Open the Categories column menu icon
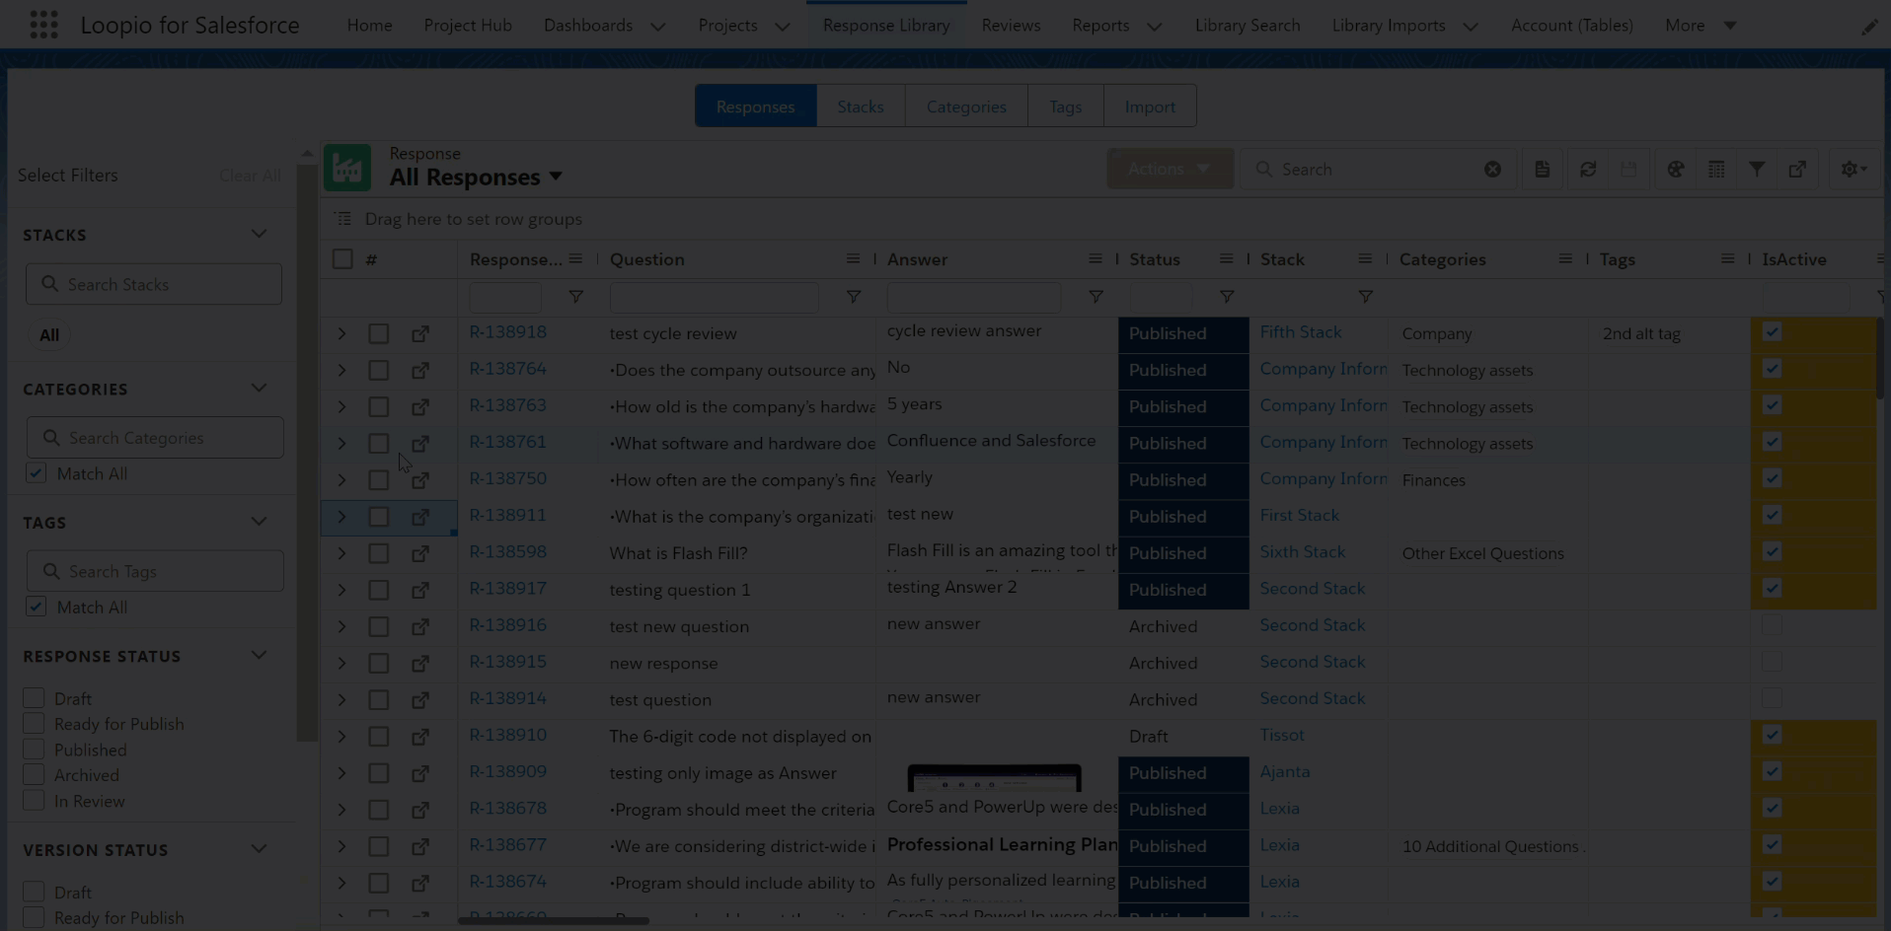The width and height of the screenshot is (1891, 931). click(x=1565, y=259)
